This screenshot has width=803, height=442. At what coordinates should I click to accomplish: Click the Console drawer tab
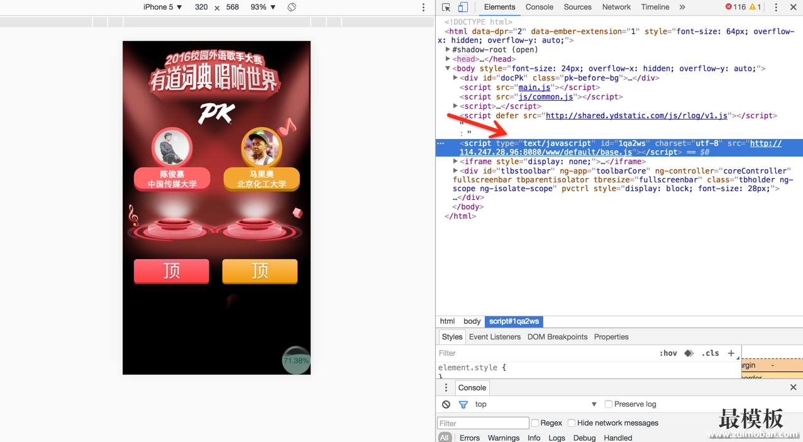[472, 387]
